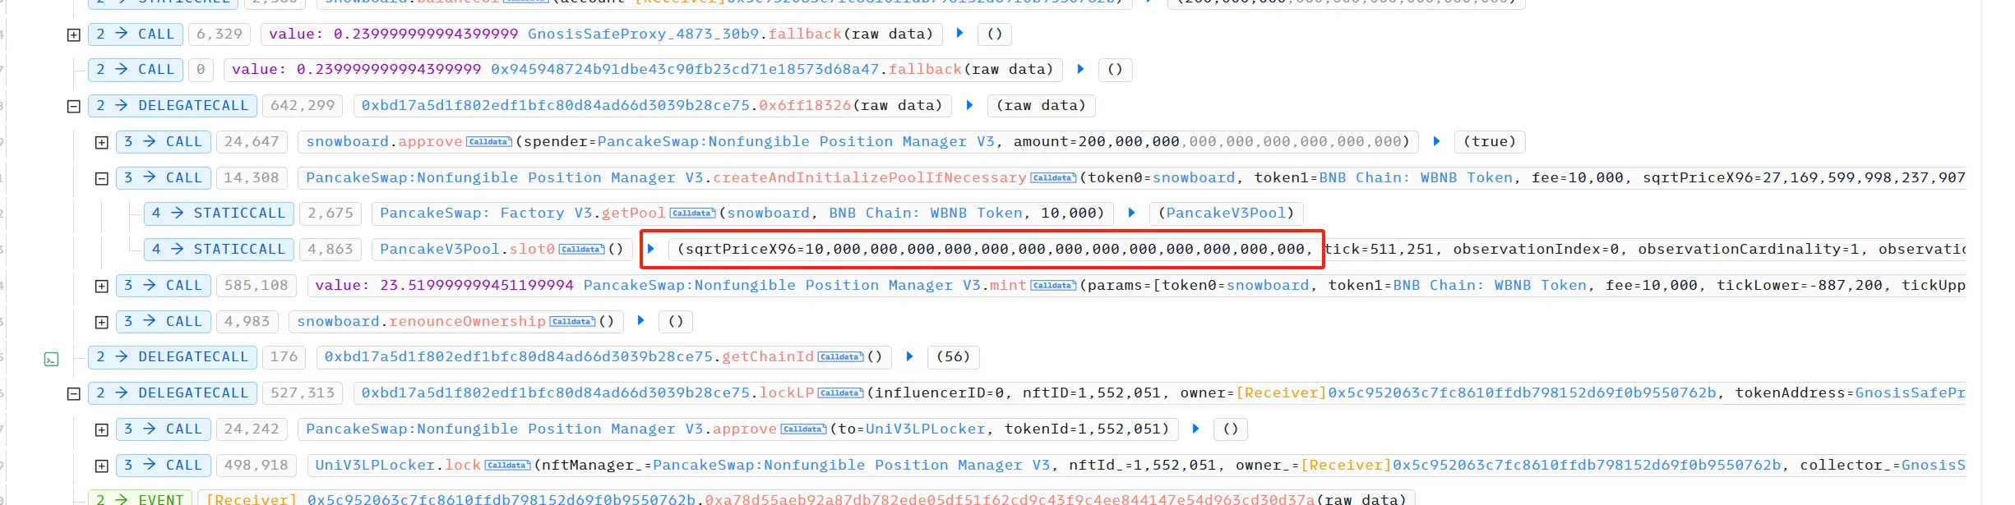Expand the snowboard.renounceOwnership CALL row
The width and height of the screenshot is (2015, 505).
coord(101,322)
